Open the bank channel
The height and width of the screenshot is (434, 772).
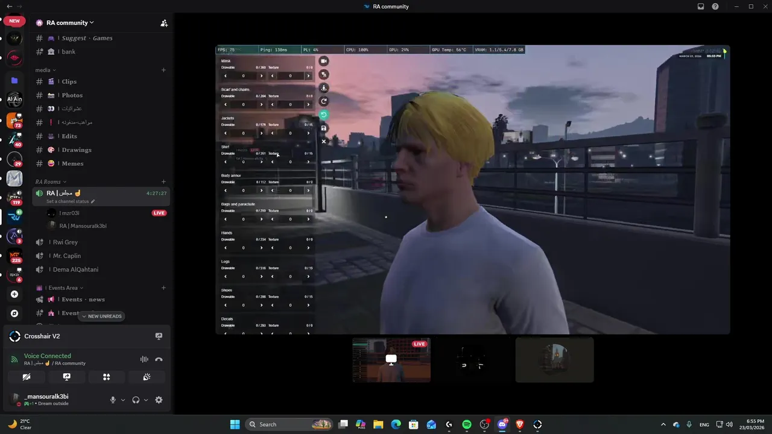pos(101,52)
